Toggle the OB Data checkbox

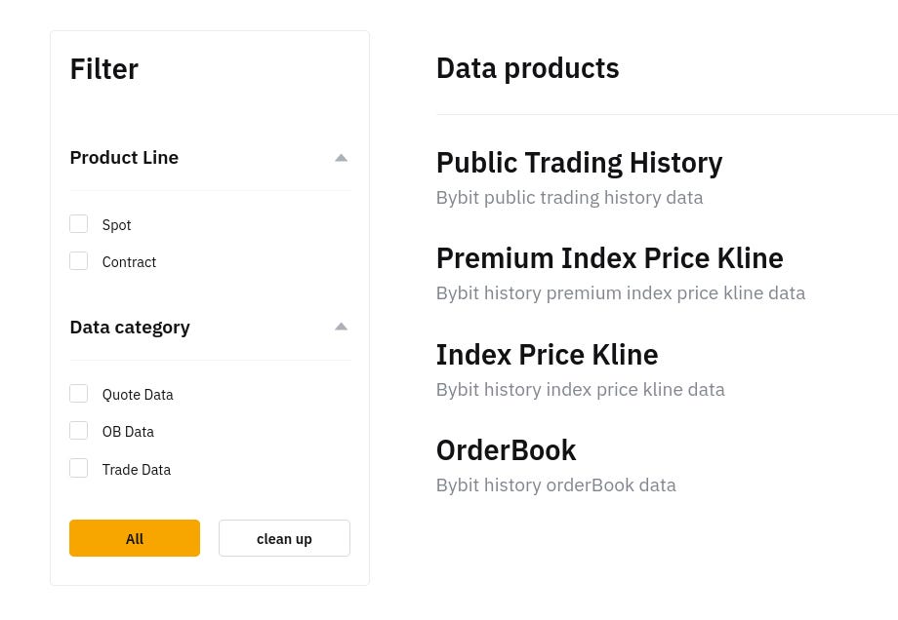(x=79, y=431)
